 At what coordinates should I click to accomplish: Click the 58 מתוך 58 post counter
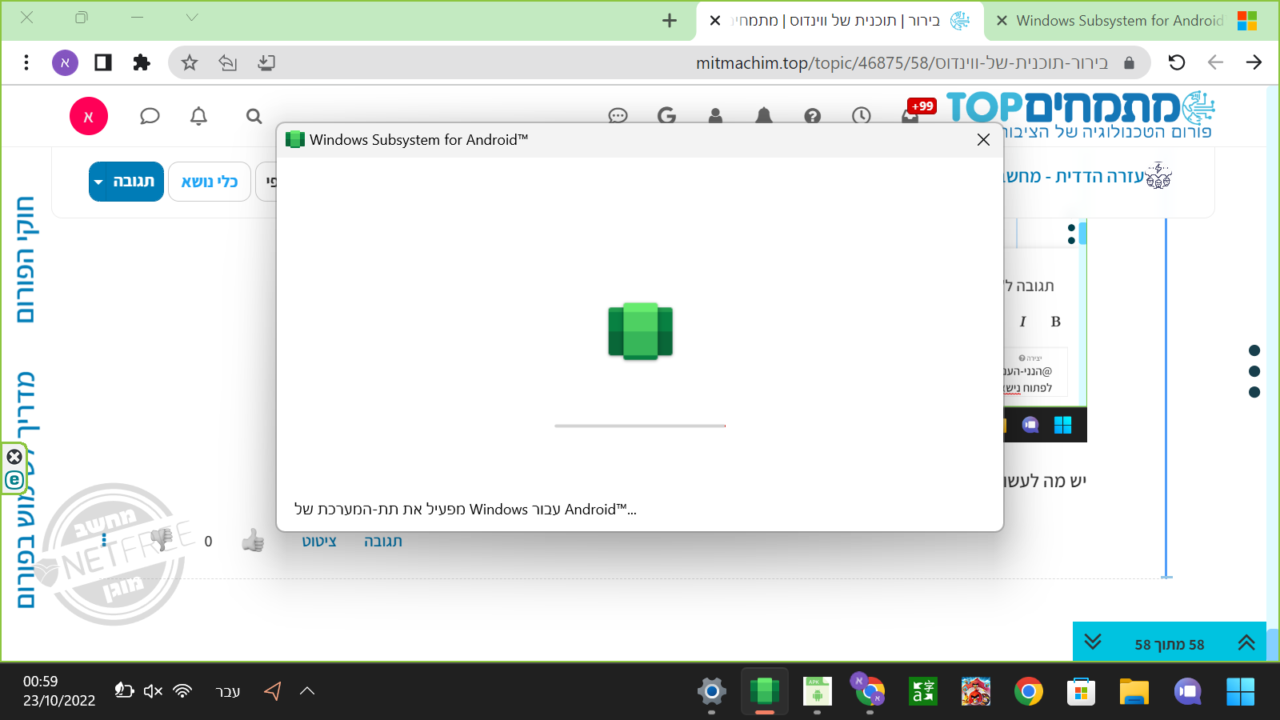pyautogui.click(x=1170, y=644)
